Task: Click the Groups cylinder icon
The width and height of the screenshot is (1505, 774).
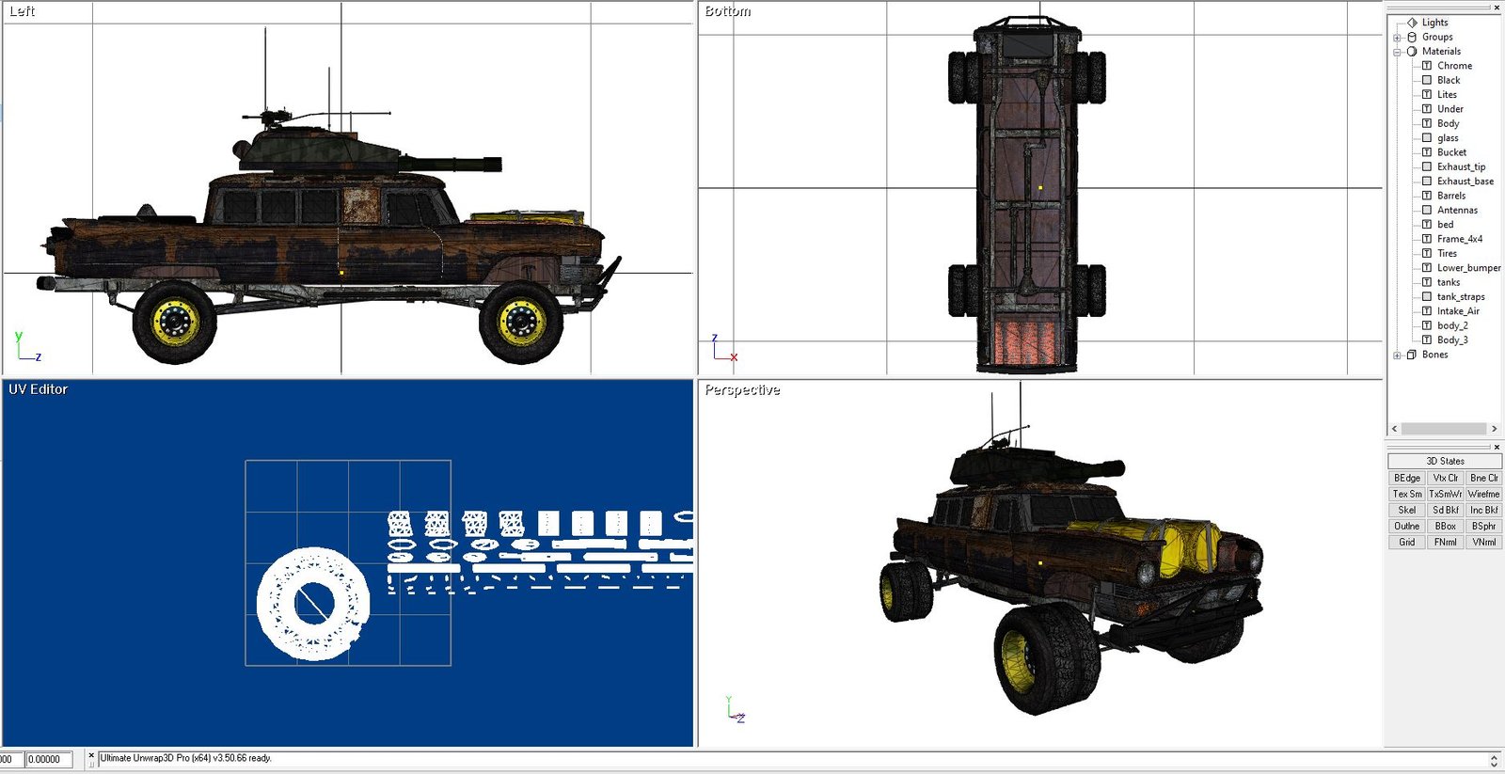Action: [x=1412, y=37]
